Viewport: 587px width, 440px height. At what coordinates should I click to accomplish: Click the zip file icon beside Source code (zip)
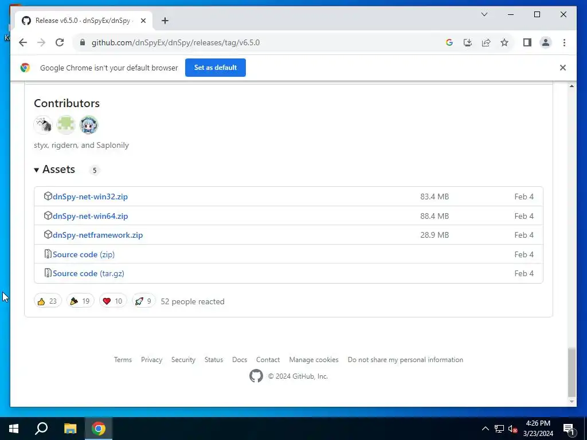(48, 254)
